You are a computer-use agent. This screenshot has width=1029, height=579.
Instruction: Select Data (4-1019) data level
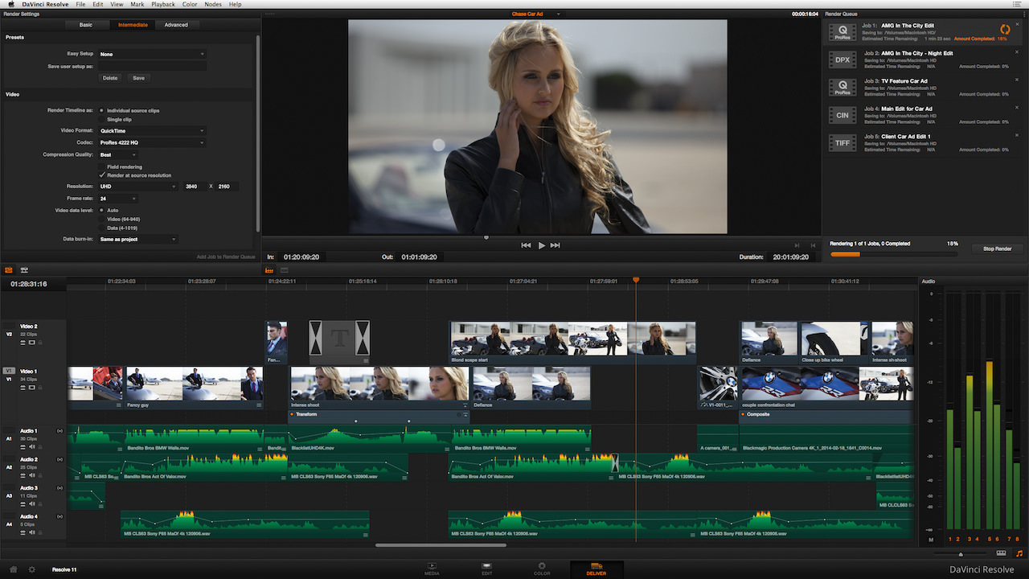(101, 228)
